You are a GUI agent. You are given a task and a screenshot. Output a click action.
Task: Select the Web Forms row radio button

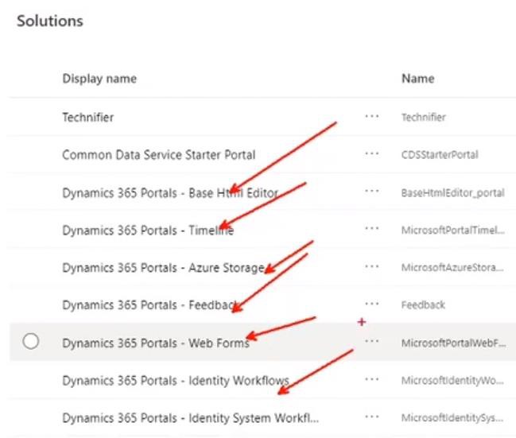coord(31,341)
